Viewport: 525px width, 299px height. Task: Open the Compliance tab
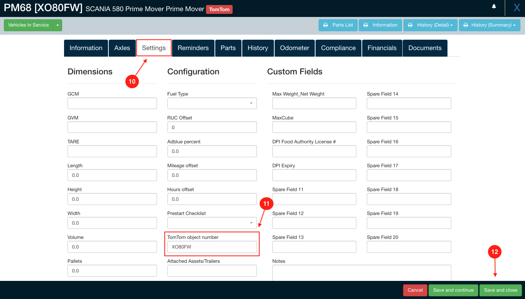tap(338, 48)
